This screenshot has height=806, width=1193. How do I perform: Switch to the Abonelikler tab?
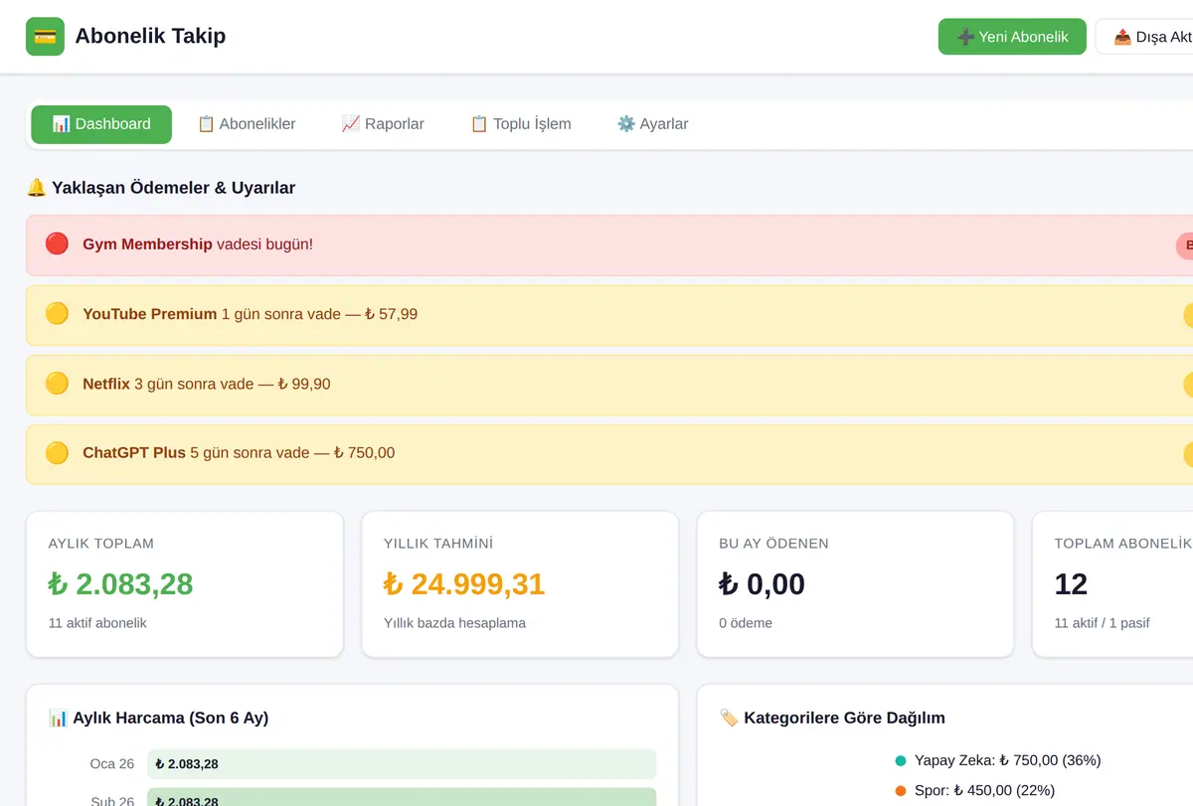click(x=247, y=124)
